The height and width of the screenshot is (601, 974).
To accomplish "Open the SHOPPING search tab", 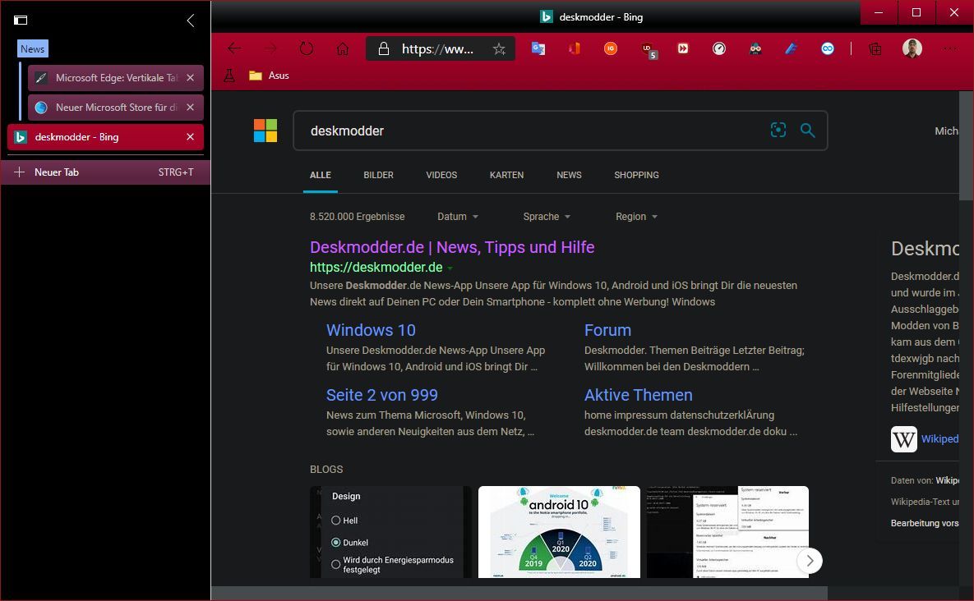I will click(637, 175).
